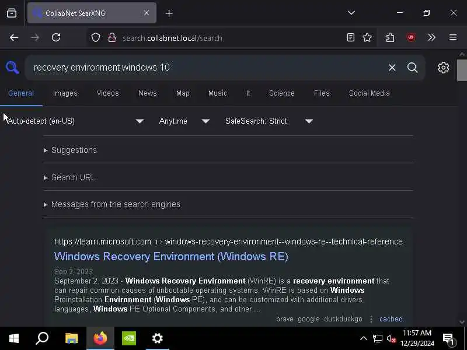Clear the search query text
The width and height of the screenshot is (467, 350).
click(392, 68)
